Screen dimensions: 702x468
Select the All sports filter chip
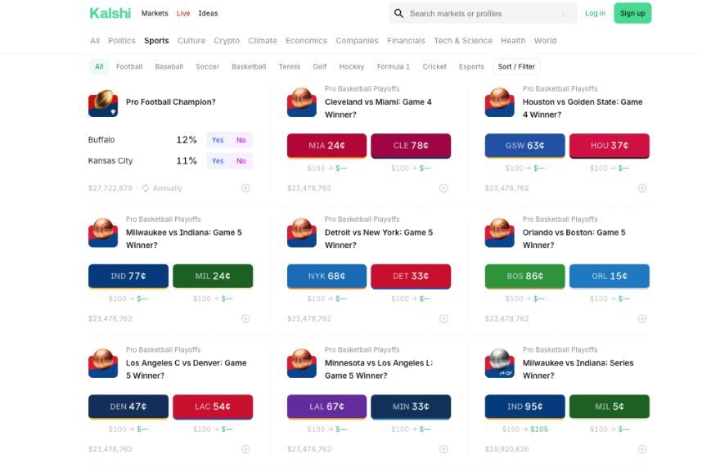[99, 66]
